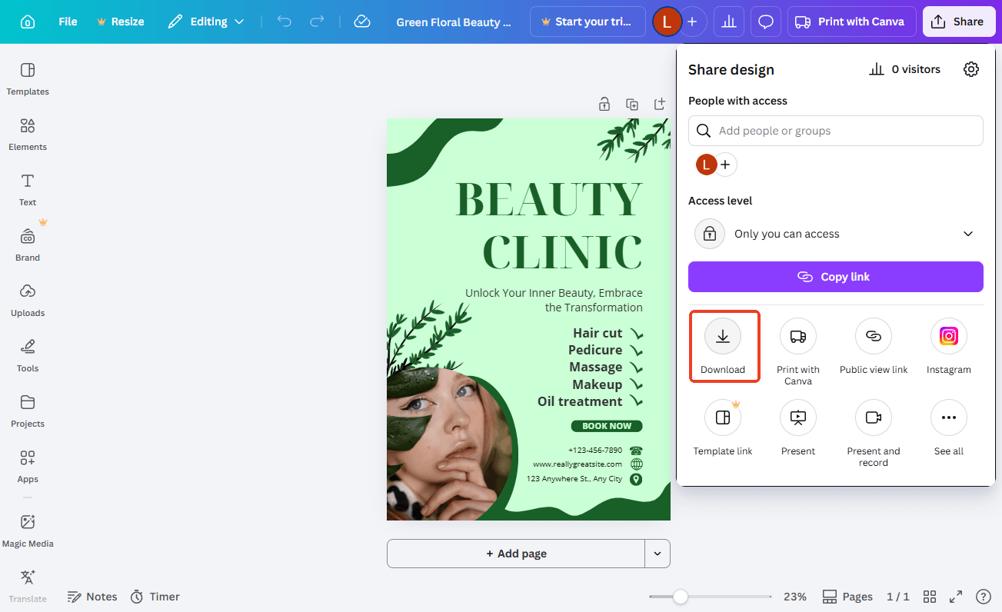Viewport: 1002px width, 612px height.
Task: Toggle grid view of pages
Action: 929,597
